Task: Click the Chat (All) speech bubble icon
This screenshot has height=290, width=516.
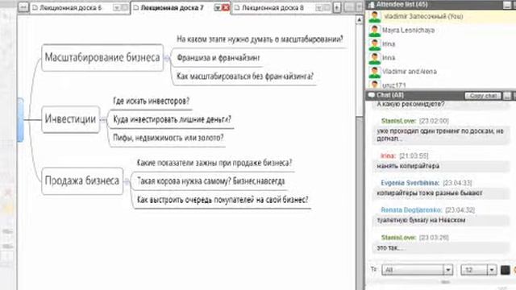Action: (x=371, y=95)
